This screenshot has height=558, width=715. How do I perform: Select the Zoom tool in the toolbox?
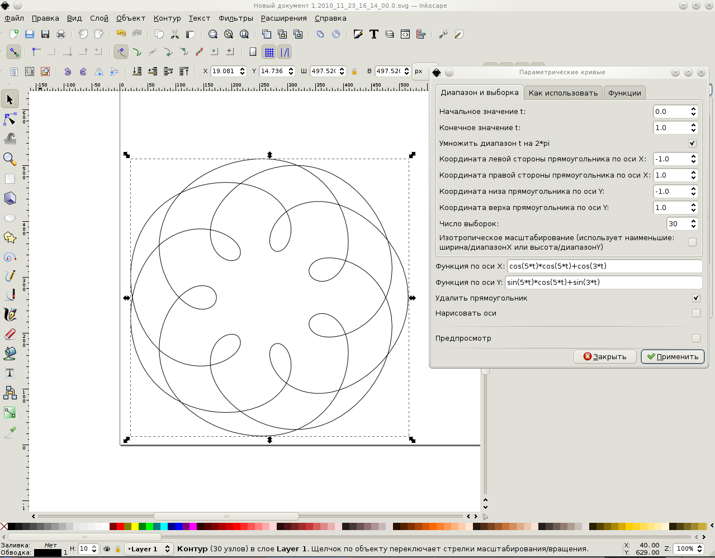(10, 159)
